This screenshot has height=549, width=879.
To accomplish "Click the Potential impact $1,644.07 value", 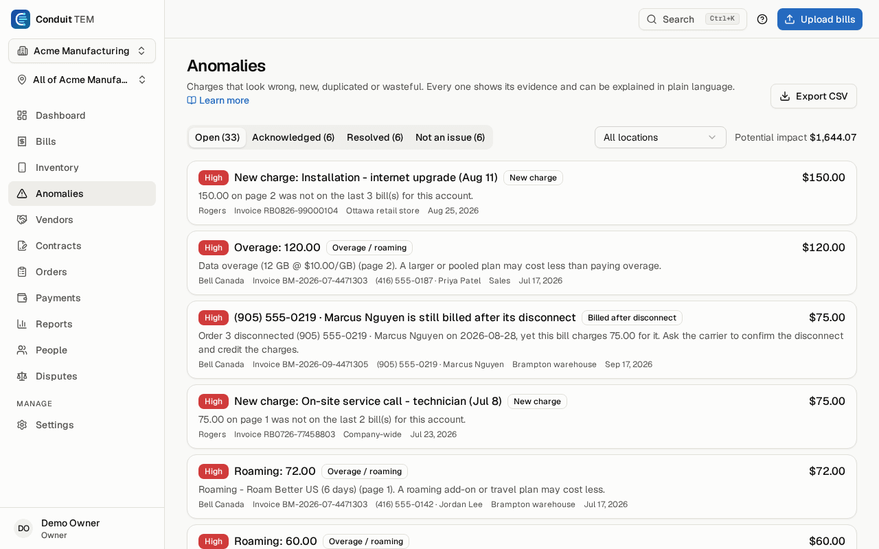I will pos(833,137).
